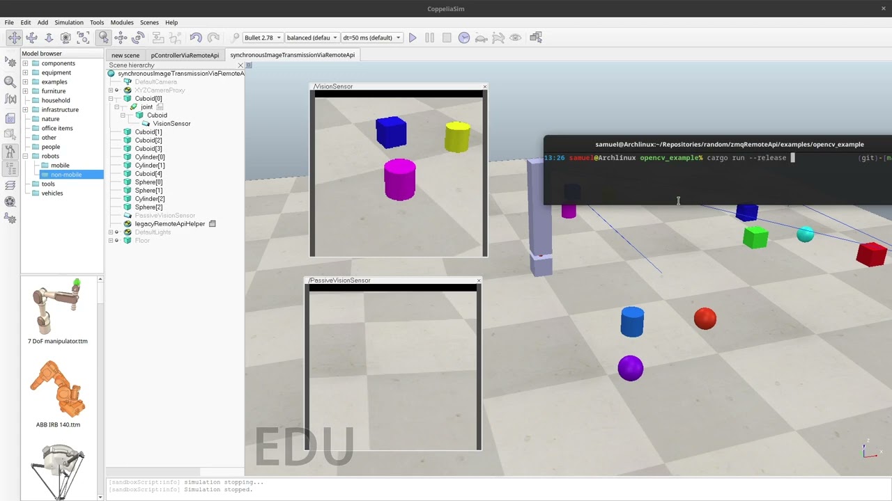Open the Edit menu

coord(26,22)
